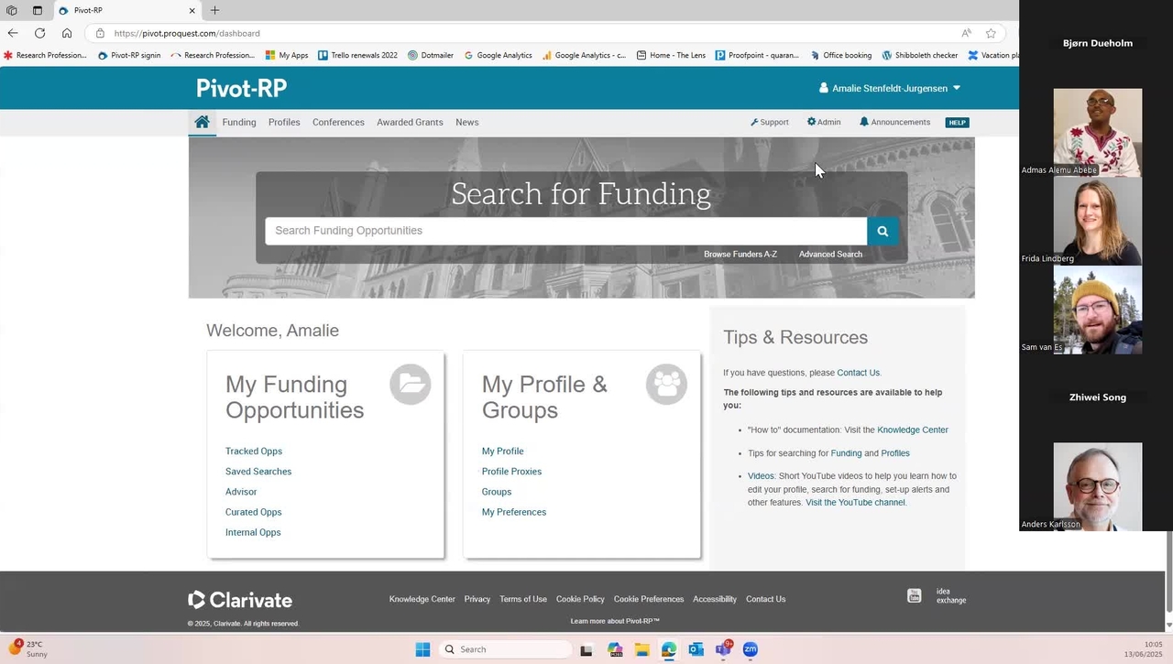1173x664 pixels.
Task: Open the Admin gear menu
Action: coord(824,122)
